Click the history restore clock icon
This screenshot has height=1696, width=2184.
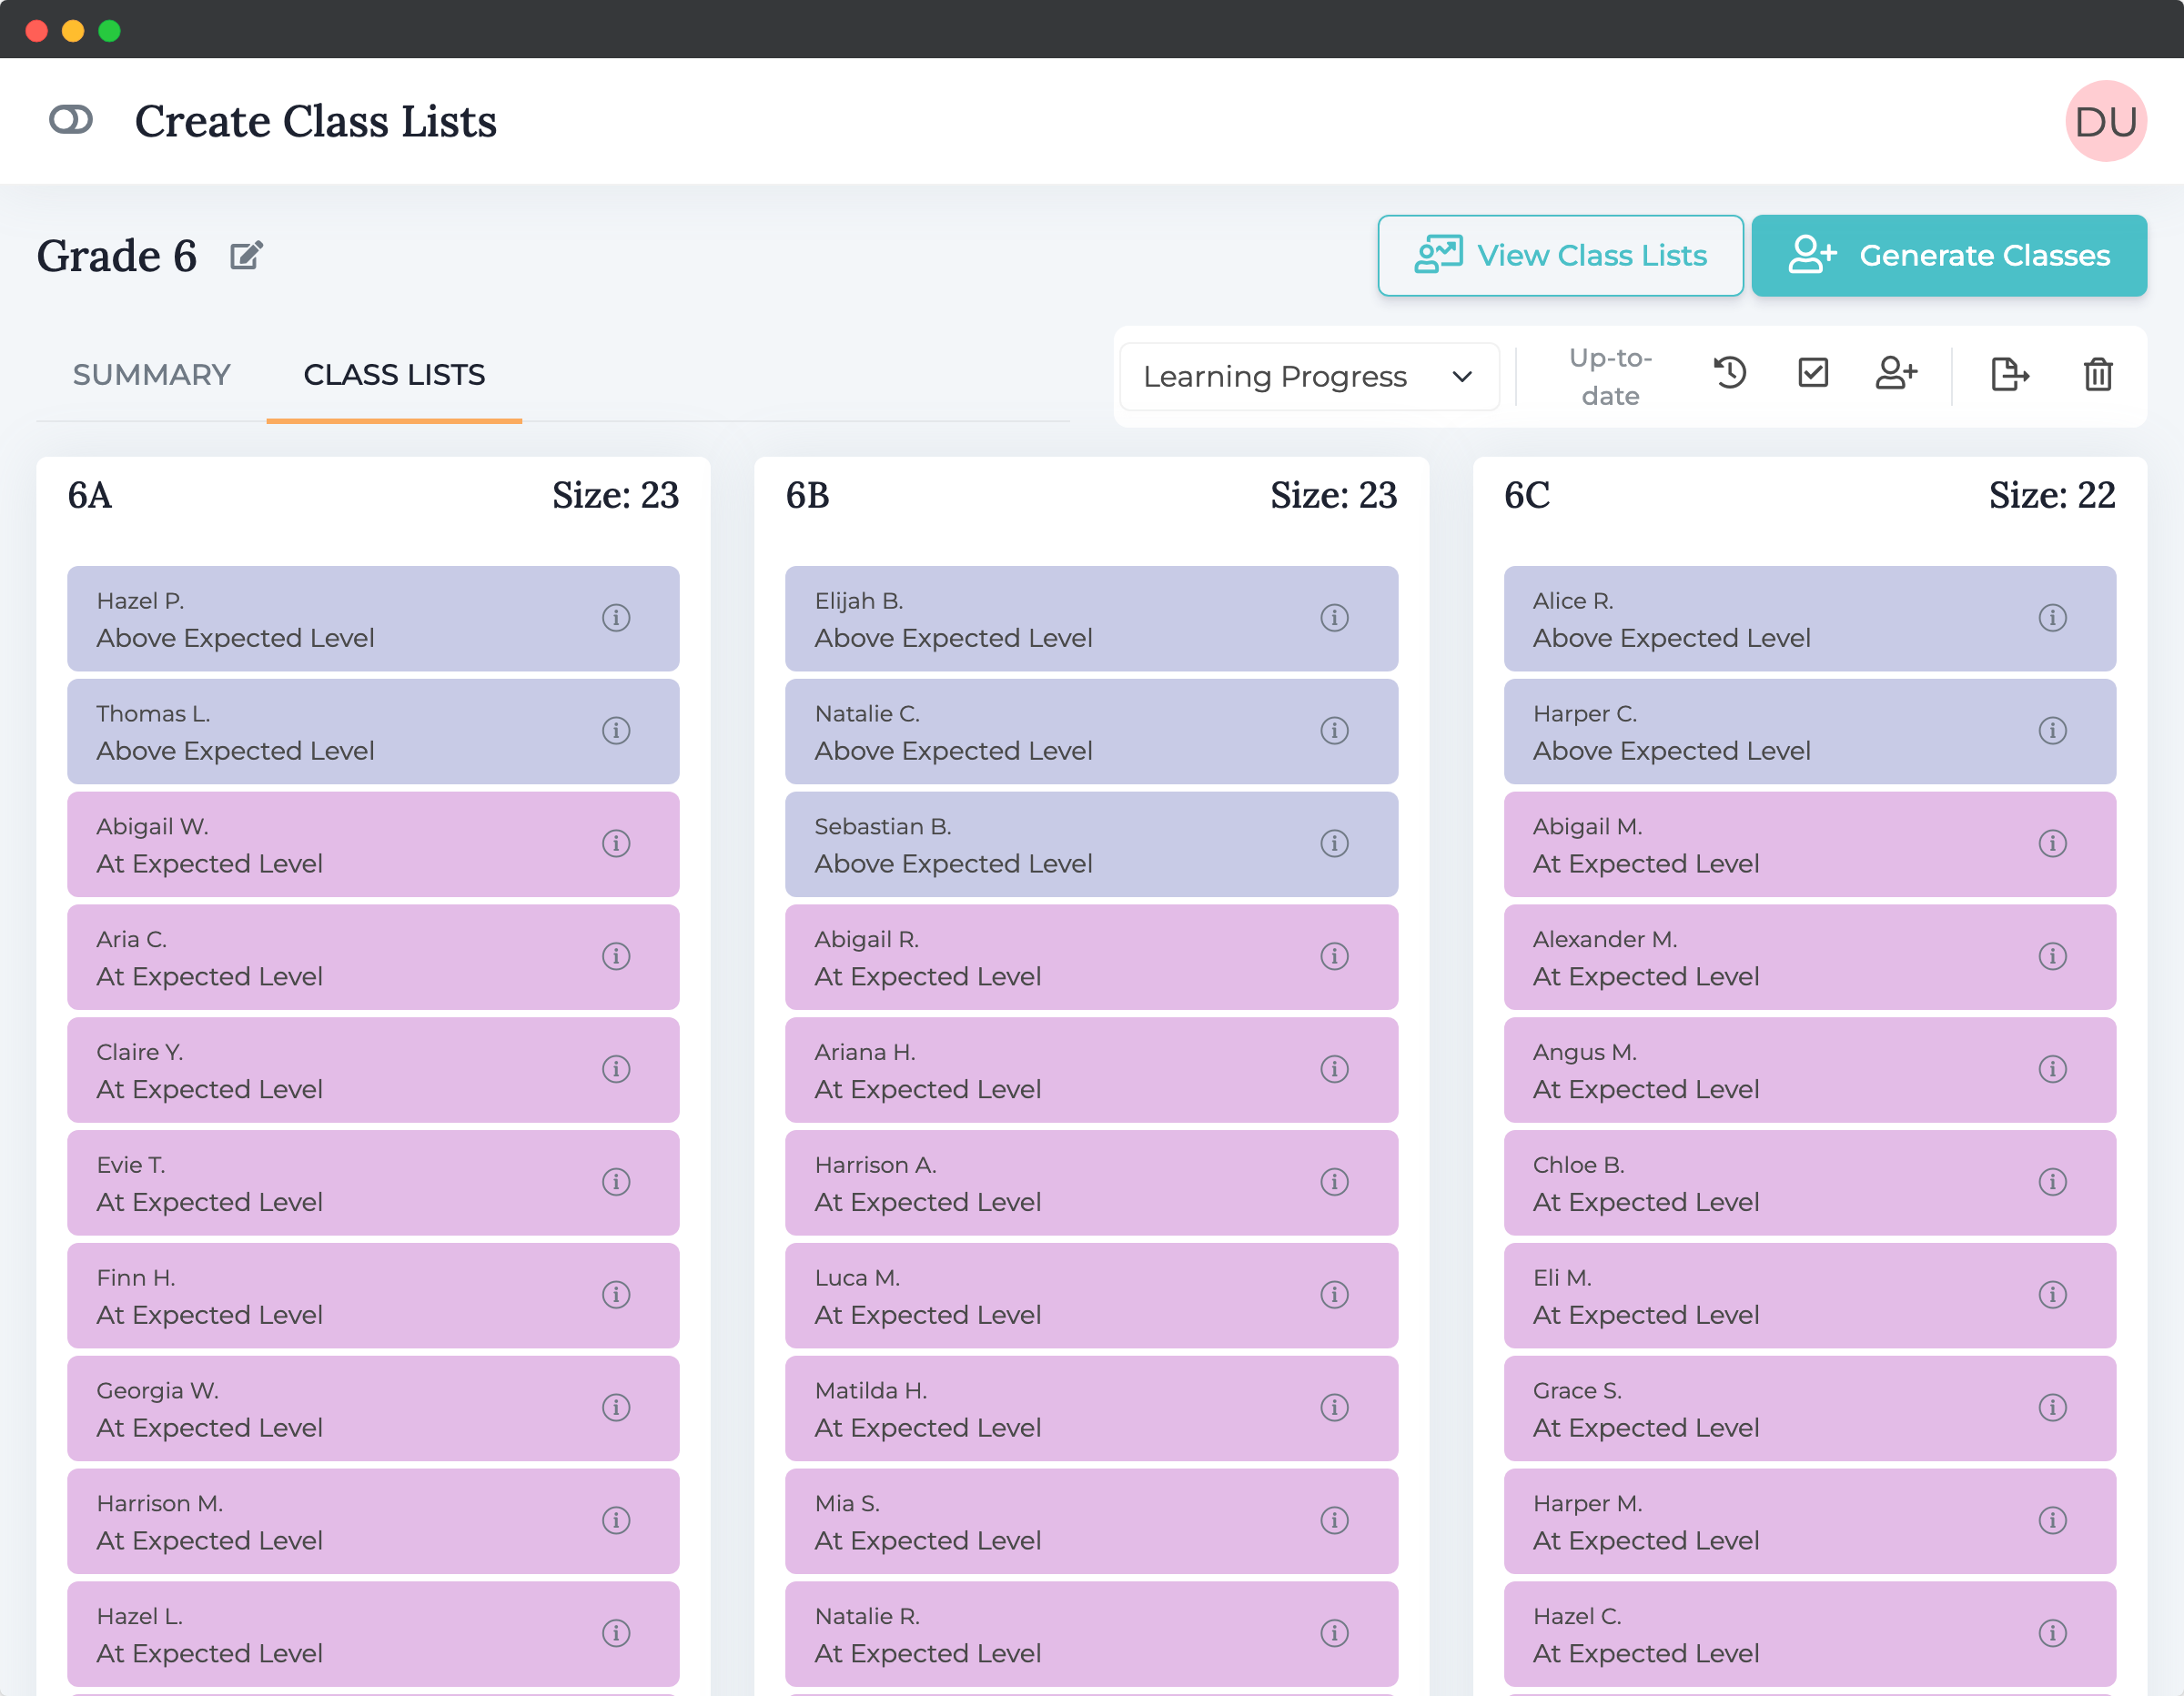(1730, 374)
